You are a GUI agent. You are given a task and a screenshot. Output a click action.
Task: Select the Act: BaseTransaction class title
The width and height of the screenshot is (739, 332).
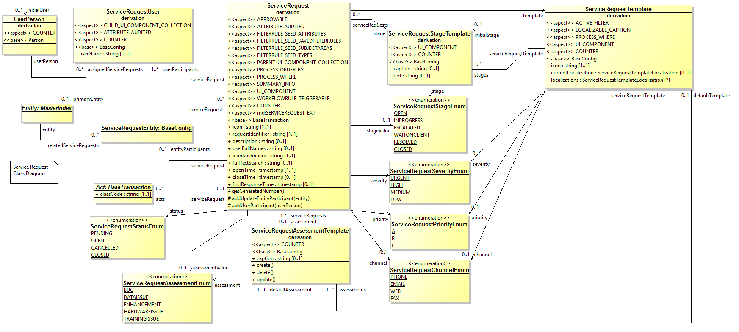(x=123, y=187)
